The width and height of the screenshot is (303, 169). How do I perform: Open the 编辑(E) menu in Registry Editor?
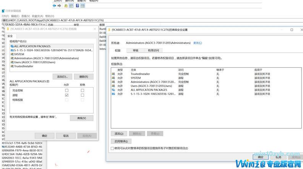15,16
